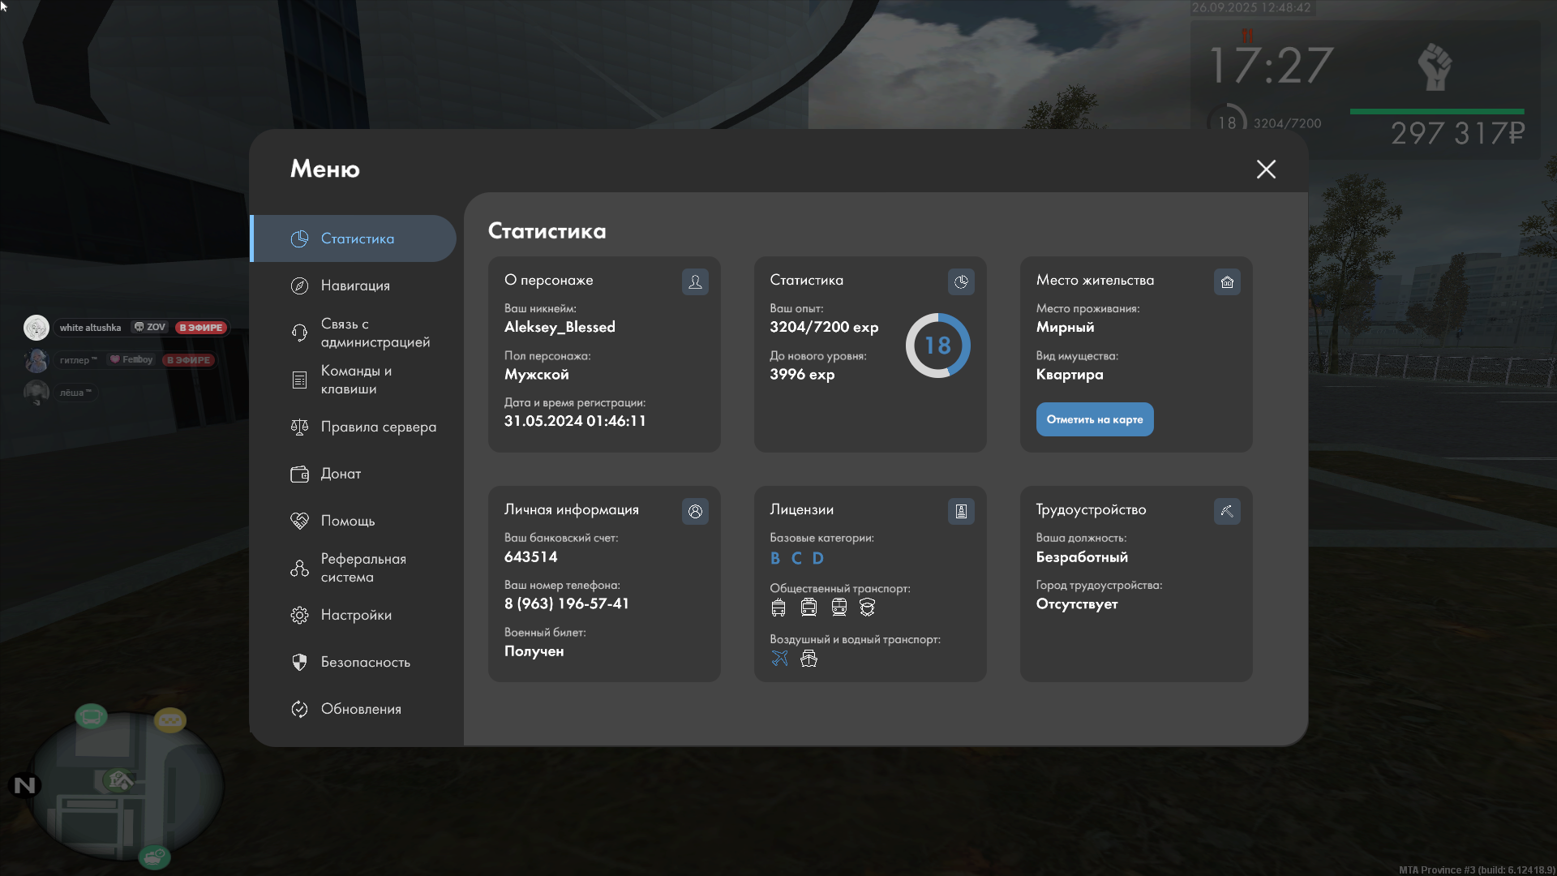Image resolution: width=1557 pixels, height=876 pixels.
Task: Click the pie chart icon in Статистика card
Action: (x=961, y=281)
